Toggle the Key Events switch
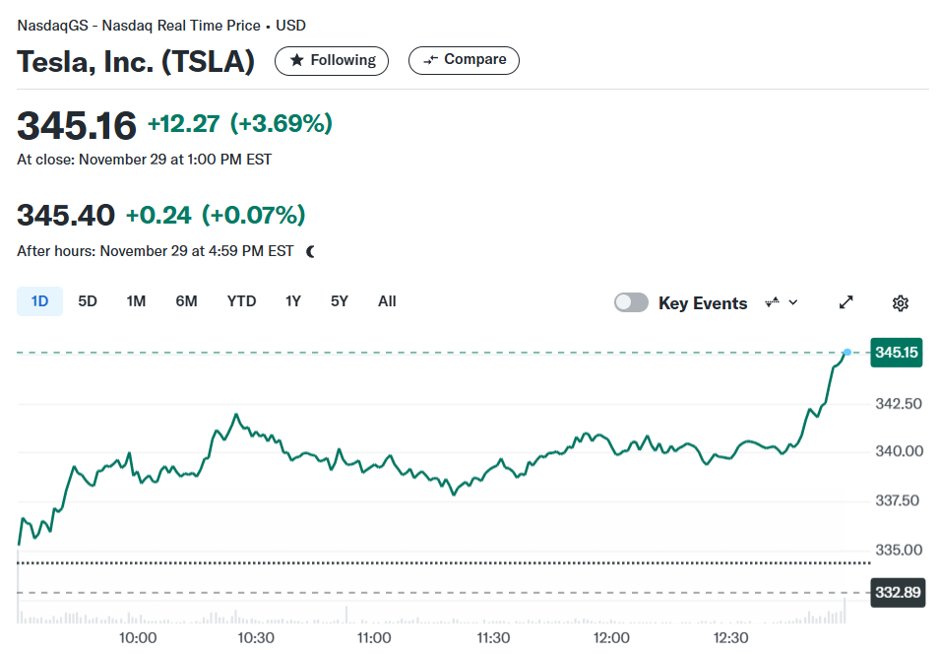Image resolution: width=939 pixels, height=654 pixels. (x=631, y=302)
